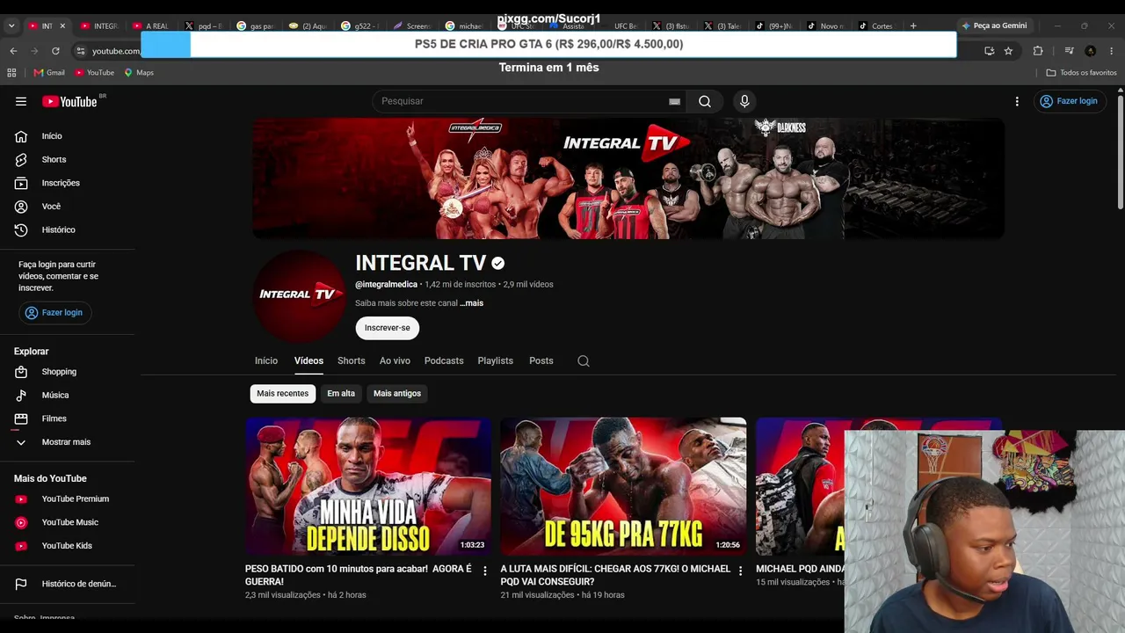The height and width of the screenshot is (633, 1125).
Task: Open a new browser tab
Action: (913, 25)
